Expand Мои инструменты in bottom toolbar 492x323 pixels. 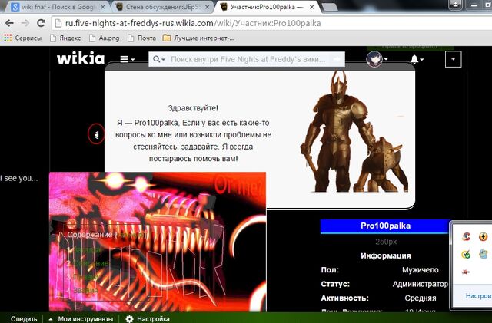(81, 318)
